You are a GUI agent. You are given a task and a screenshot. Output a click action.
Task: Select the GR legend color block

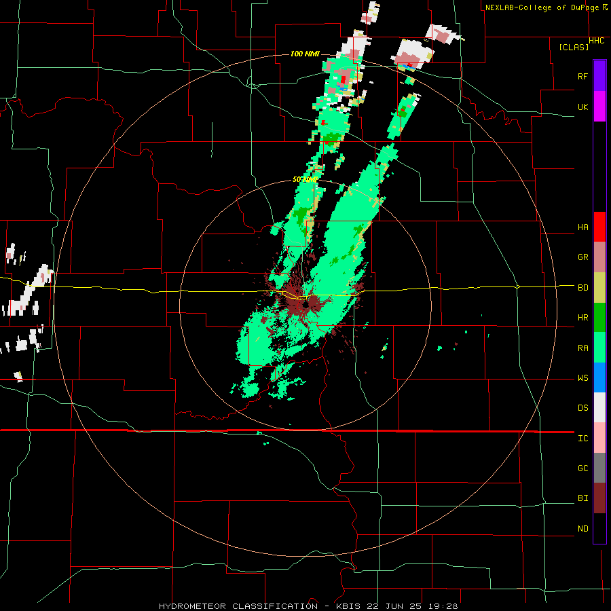click(x=599, y=257)
